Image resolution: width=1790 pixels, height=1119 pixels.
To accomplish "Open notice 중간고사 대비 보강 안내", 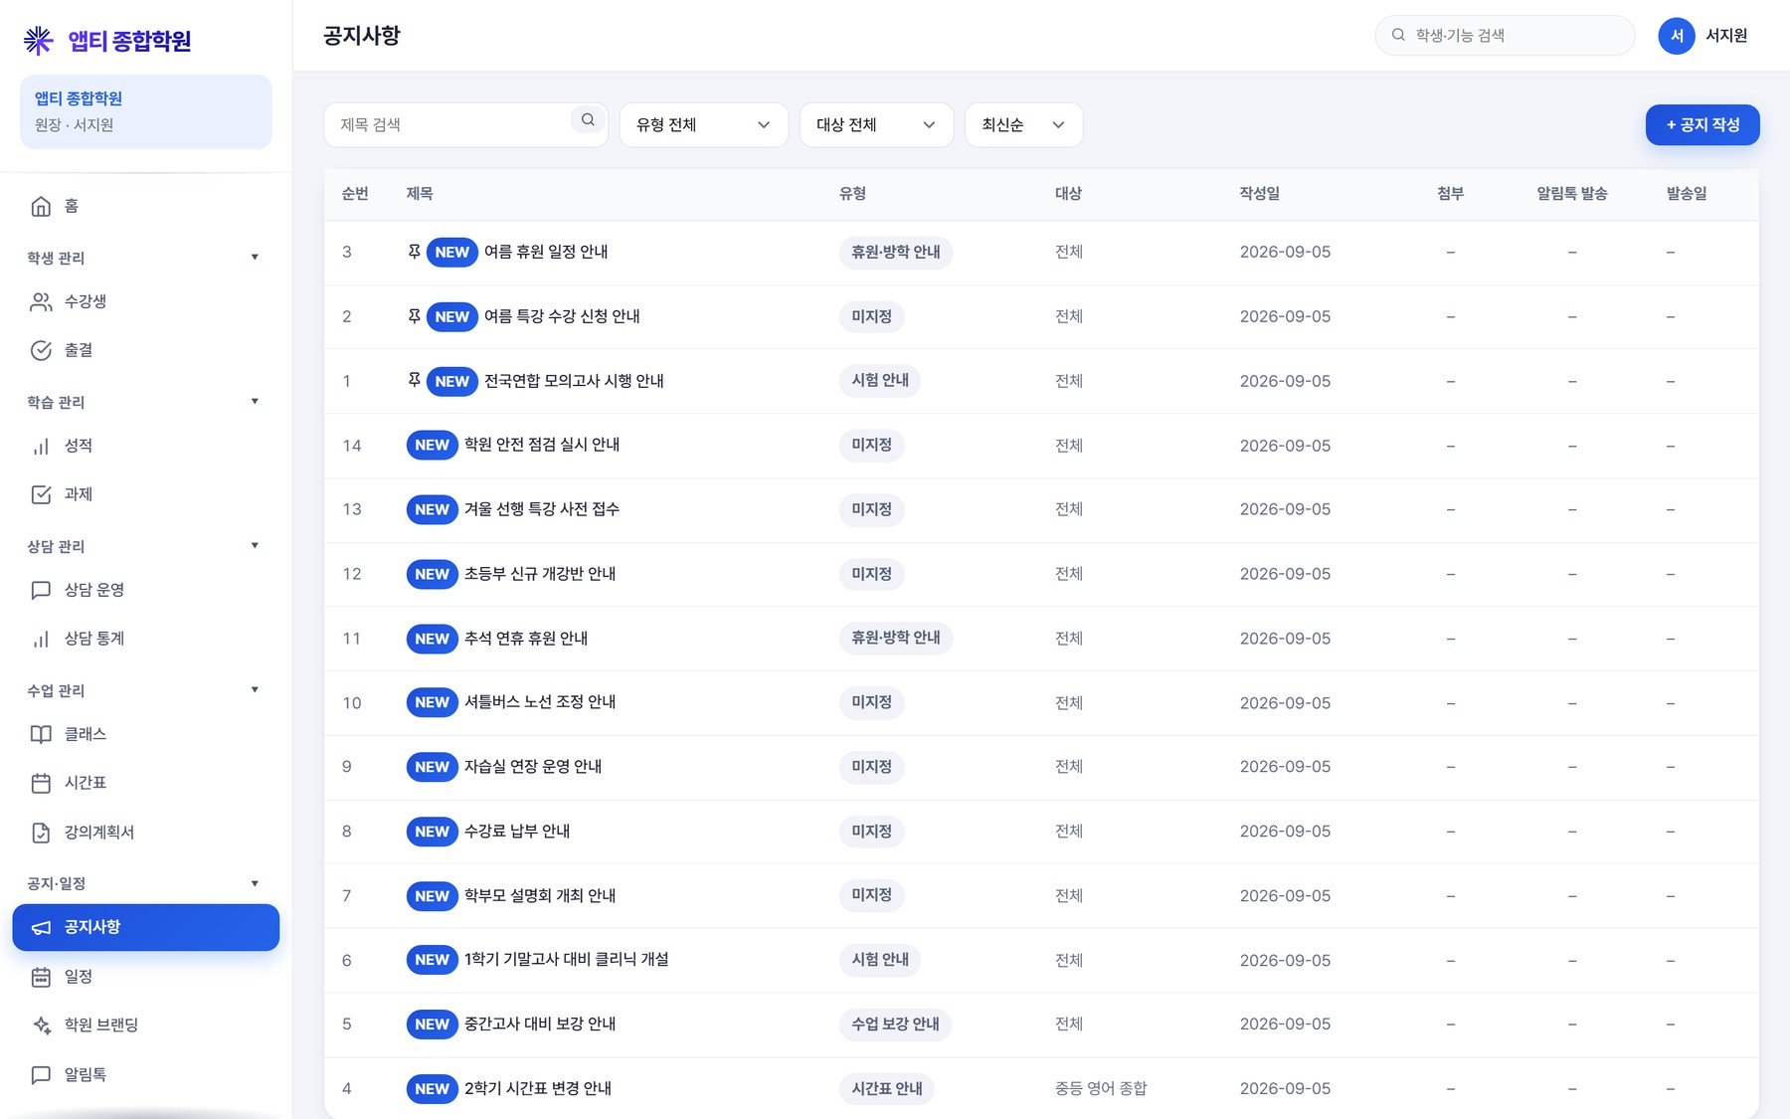I will [x=539, y=1024].
